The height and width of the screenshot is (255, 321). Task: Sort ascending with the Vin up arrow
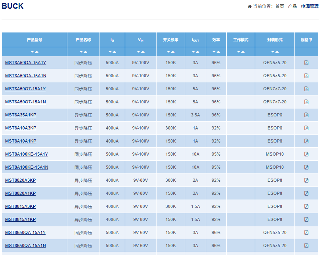(x=143, y=52)
